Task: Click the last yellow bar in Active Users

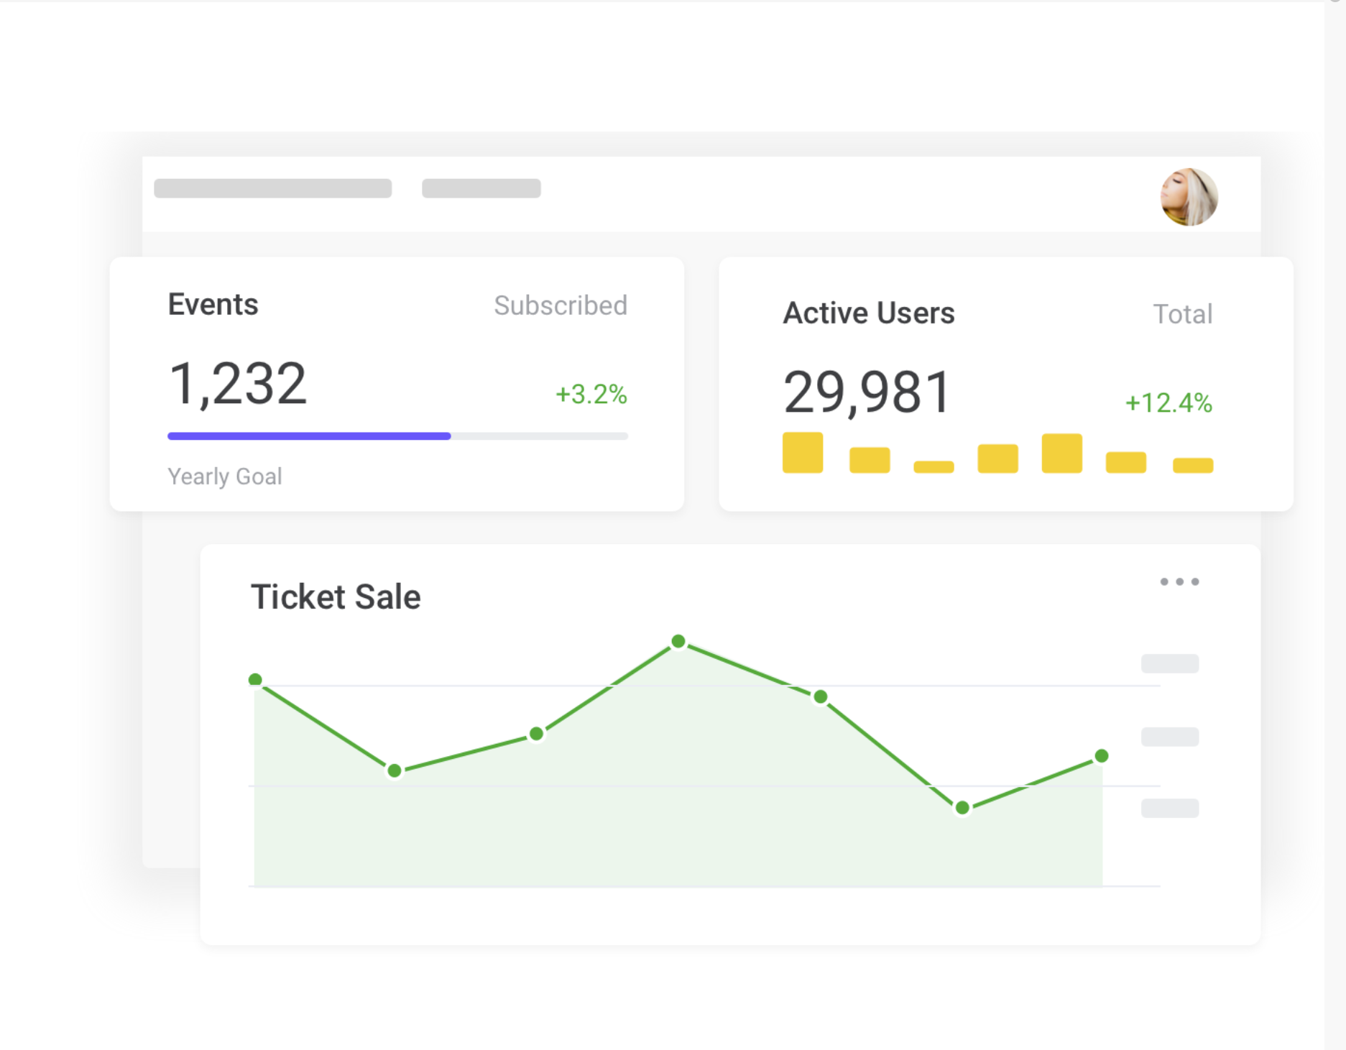Action: (1193, 465)
